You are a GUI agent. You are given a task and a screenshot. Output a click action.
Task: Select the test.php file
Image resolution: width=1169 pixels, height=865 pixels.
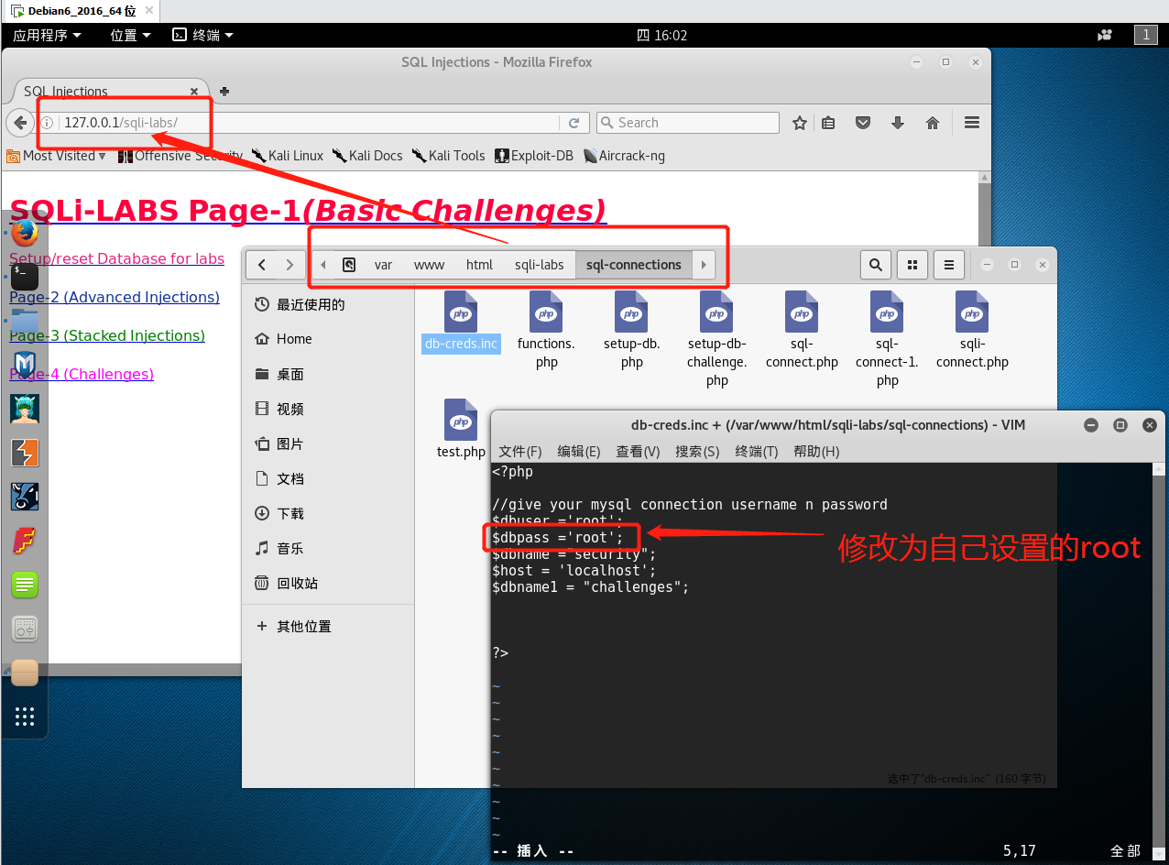(x=461, y=429)
